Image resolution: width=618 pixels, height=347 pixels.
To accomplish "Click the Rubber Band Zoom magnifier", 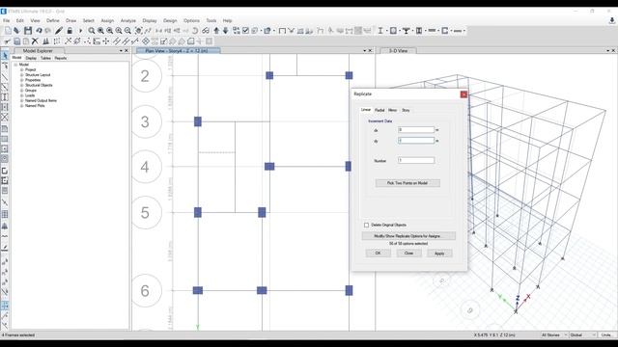I will coord(92,31).
